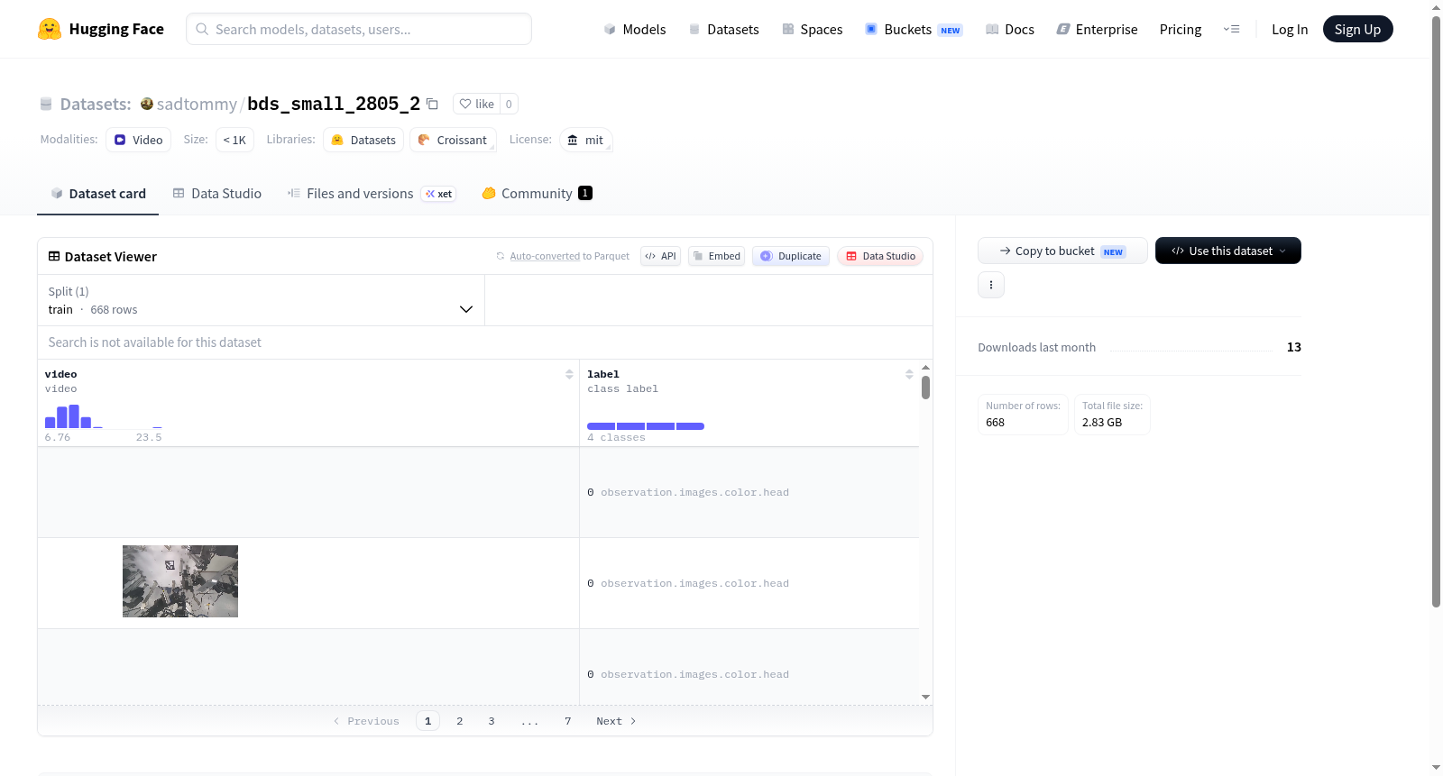The width and height of the screenshot is (1443, 776).
Task: Click the label class distribution bar
Action: (646, 426)
